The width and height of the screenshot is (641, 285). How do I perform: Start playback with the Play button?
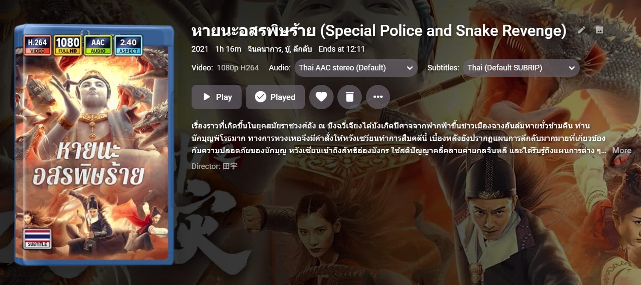216,97
